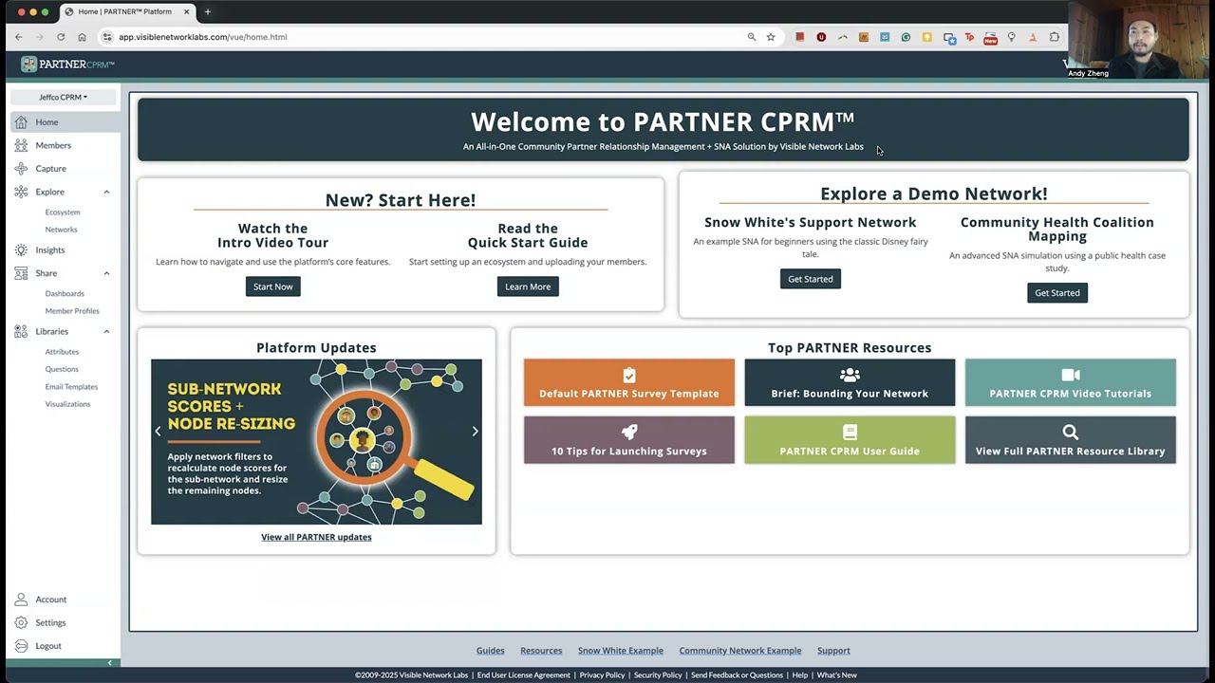Click the Sub-Network Scores update image
The width and height of the screenshot is (1215, 683).
(x=316, y=442)
